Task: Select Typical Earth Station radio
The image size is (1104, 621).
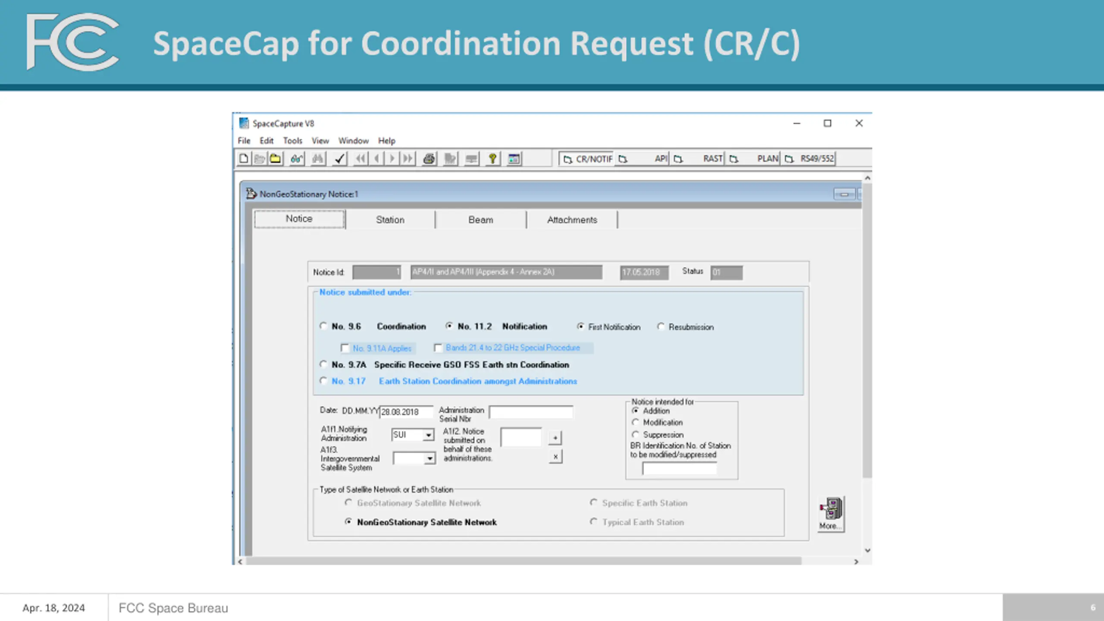Action: click(x=594, y=522)
